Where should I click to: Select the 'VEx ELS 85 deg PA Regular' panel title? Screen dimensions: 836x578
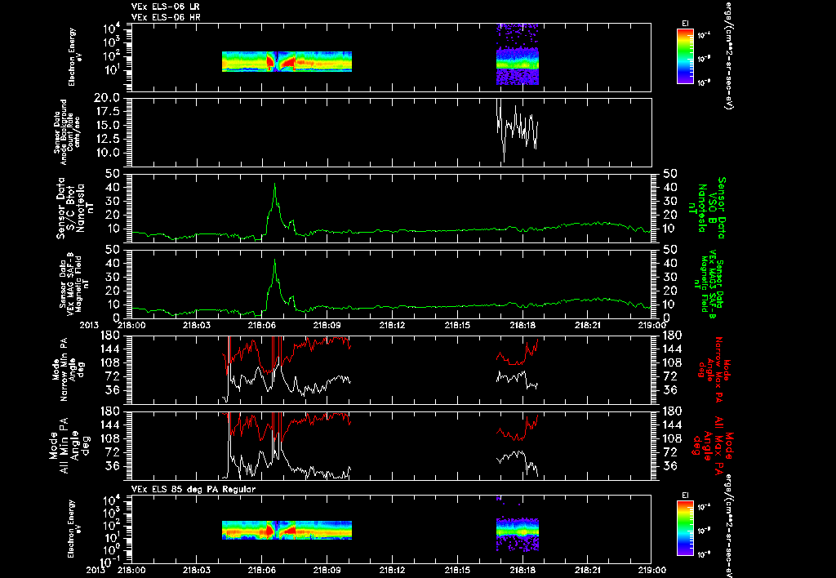point(193,489)
